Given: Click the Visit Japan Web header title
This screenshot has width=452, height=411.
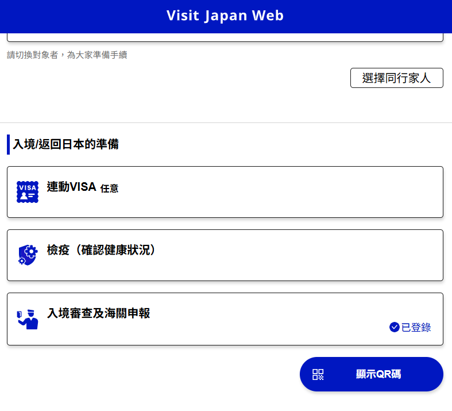Looking at the screenshot, I should (225, 16).
